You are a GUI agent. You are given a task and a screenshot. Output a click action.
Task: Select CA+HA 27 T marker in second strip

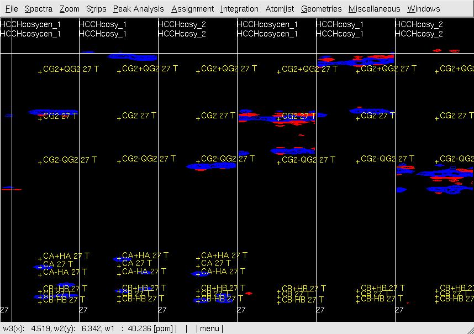(x=145, y=255)
